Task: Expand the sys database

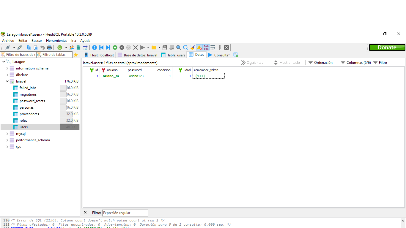Action: click(x=7, y=147)
